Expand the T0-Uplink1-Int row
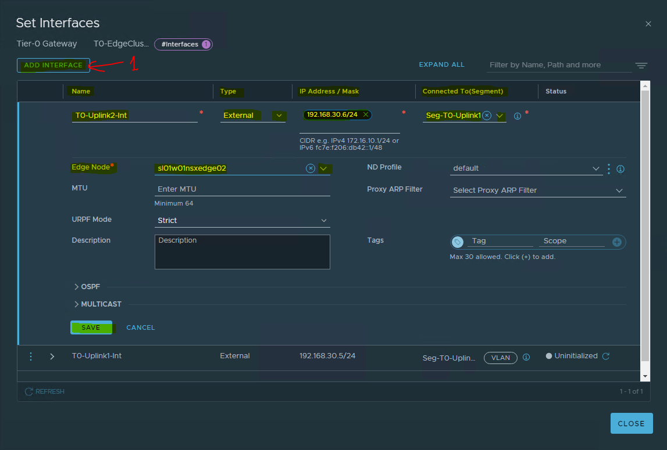Image resolution: width=667 pixels, height=450 pixels. point(52,357)
